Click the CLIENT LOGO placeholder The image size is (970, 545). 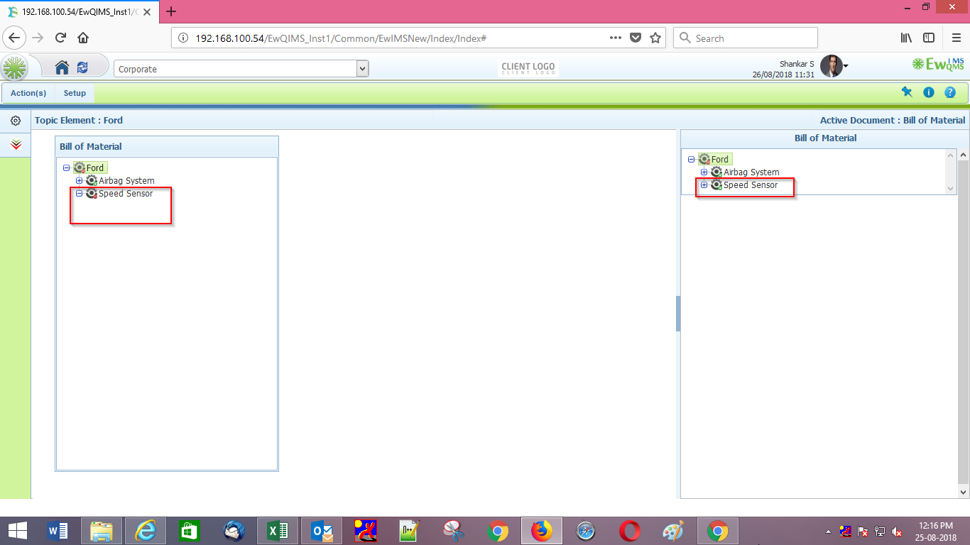coord(528,68)
